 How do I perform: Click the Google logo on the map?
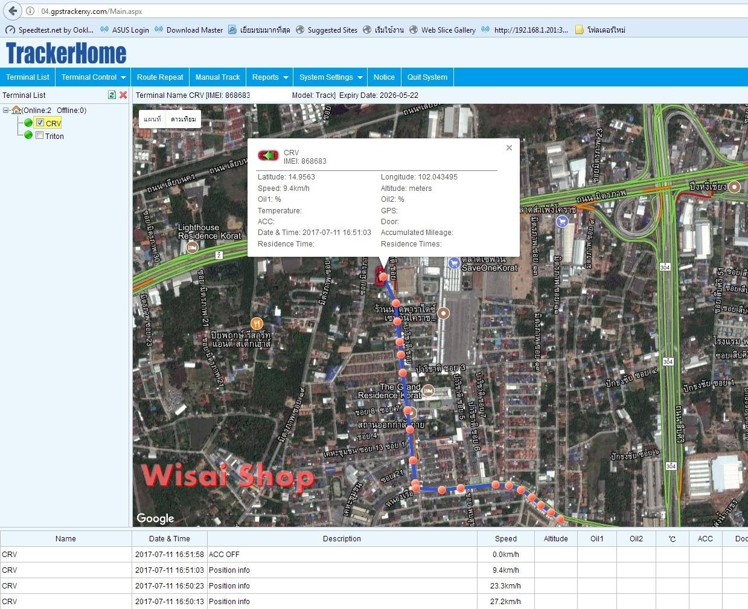[155, 518]
